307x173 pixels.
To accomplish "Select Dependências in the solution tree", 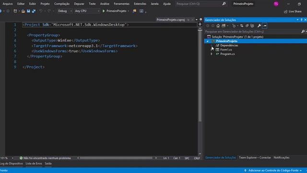I will pos(229,45).
